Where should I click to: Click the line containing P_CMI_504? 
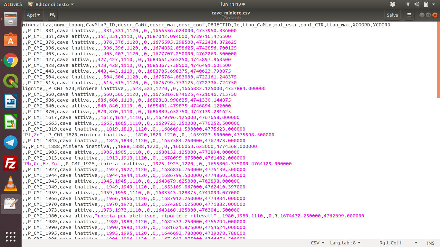tap(129, 77)
